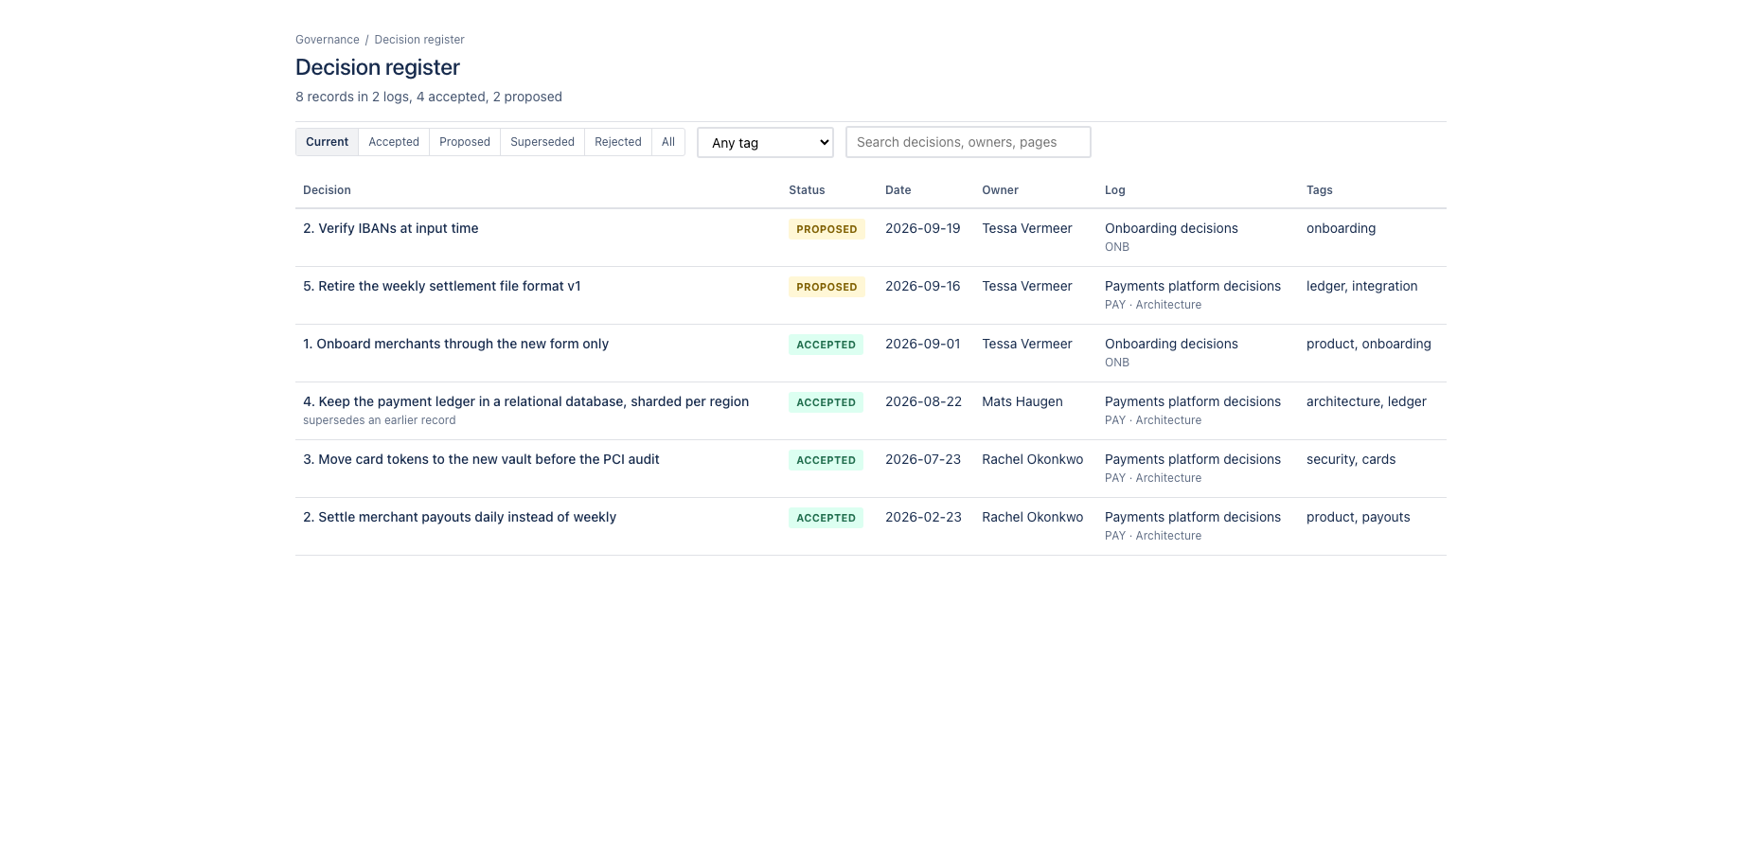Click Tessa Vermeer in Verify IBANs row
Image resolution: width=1742 pixels, height=852 pixels.
point(1026,228)
